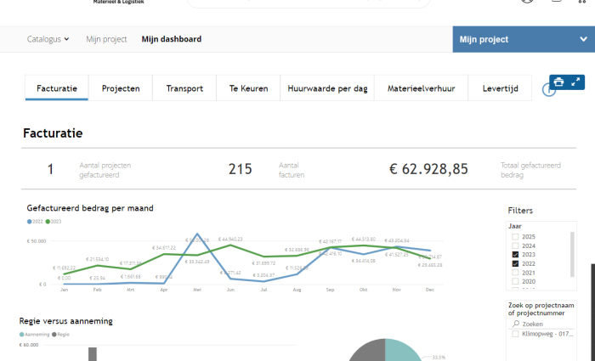Click the teal slice of the pie chart
The height and width of the screenshot is (361, 595).
(402, 351)
